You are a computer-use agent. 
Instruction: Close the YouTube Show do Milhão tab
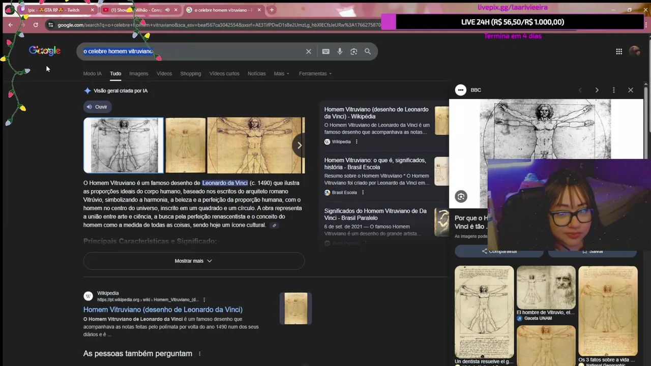tap(176, 10)
